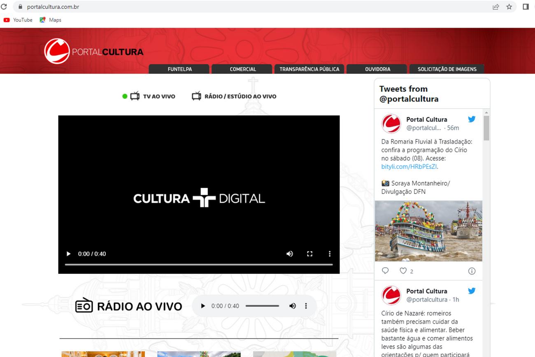The image size is (535, 357).
Task: Click the 'Soraya Montanheiro/ Divulgação DFN' credit
Action: [416, 187]
